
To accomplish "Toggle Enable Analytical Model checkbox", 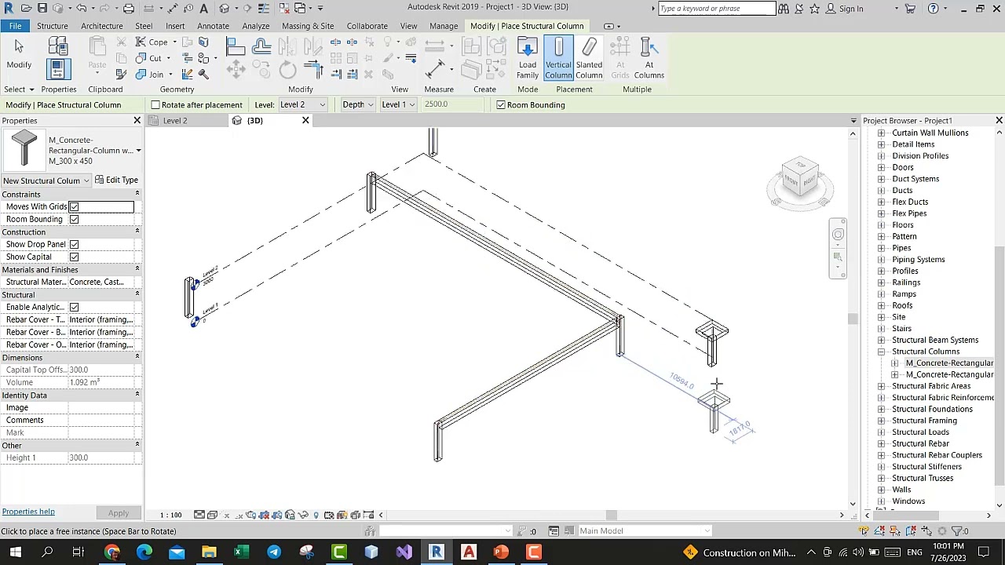I will (x=74, y=308).
